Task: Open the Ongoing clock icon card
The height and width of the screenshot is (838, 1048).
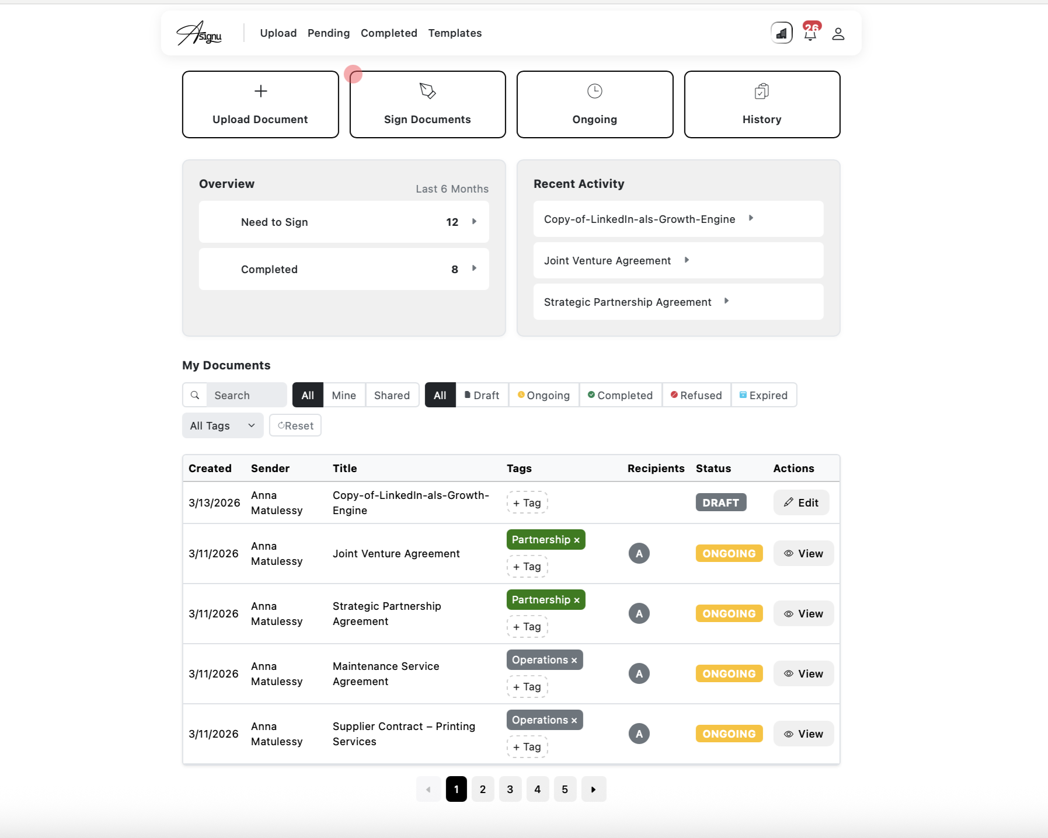Action: [594, 91]
